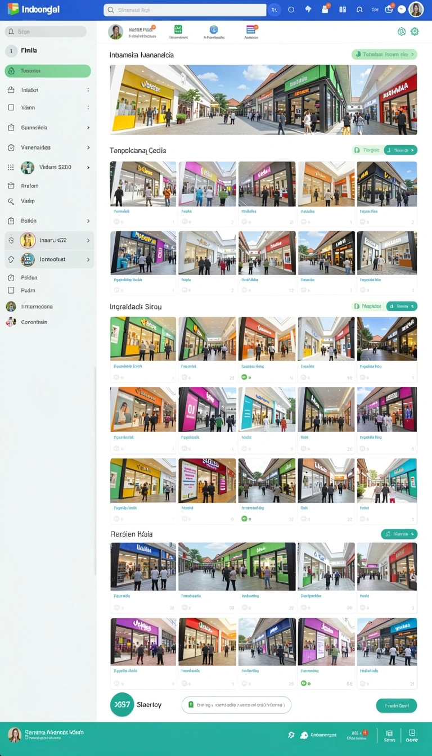Open the profile avatar in top-right corner
This screenshot has width=432, height=756.
click(416, 9)
